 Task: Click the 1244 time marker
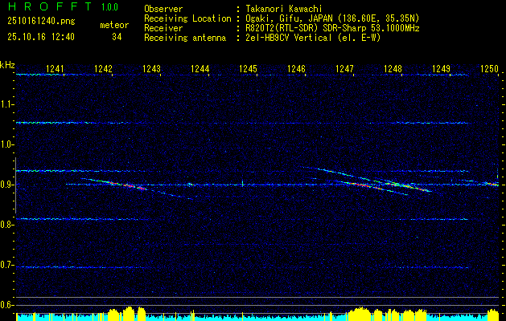pos(200,68)
